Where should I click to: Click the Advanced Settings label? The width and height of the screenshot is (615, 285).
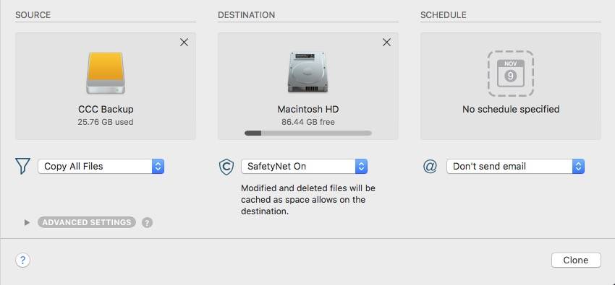(87, 222)
